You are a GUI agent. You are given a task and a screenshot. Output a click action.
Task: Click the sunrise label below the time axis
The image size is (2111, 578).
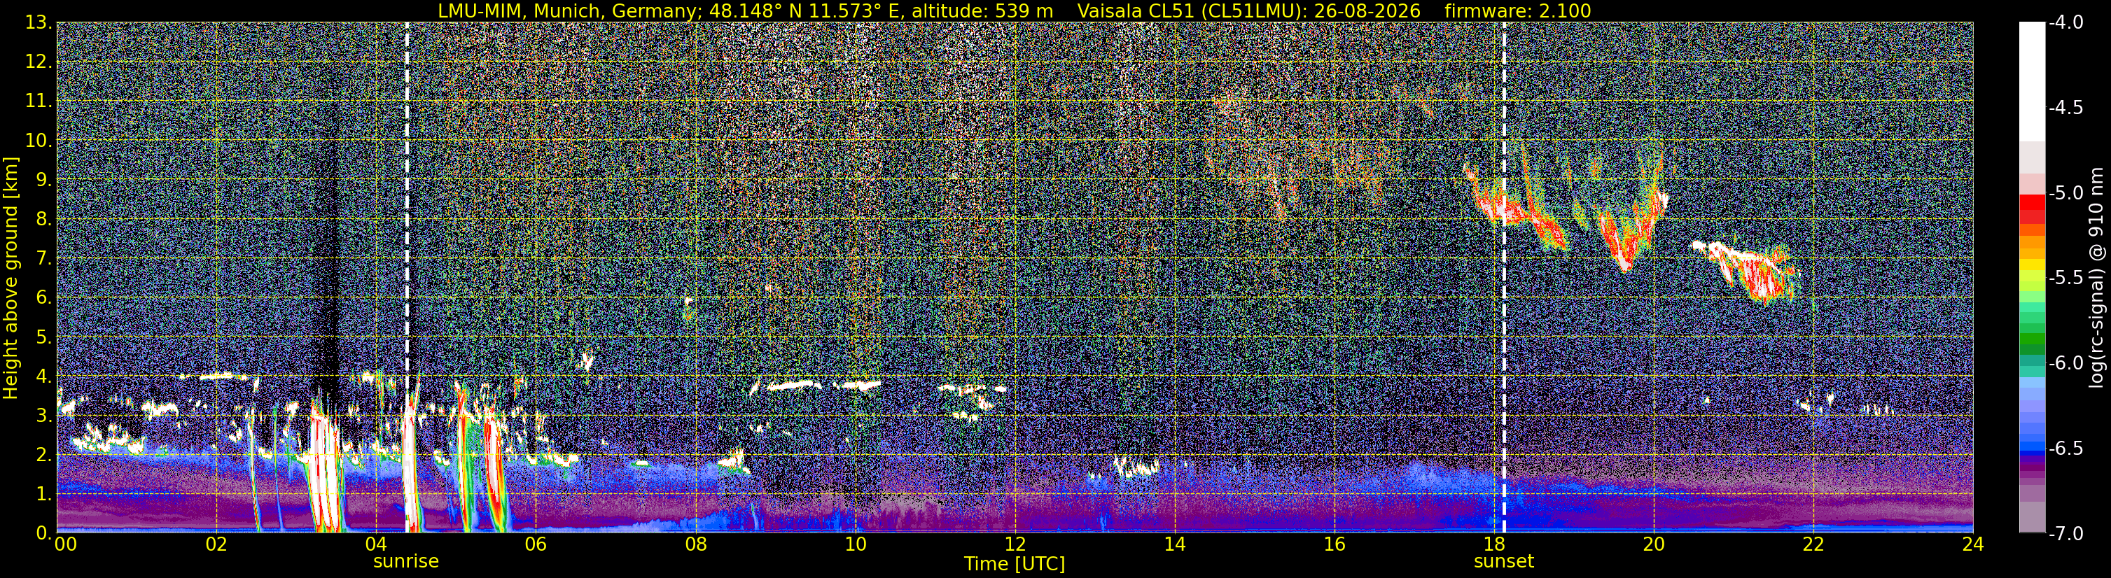click(405, 562)
